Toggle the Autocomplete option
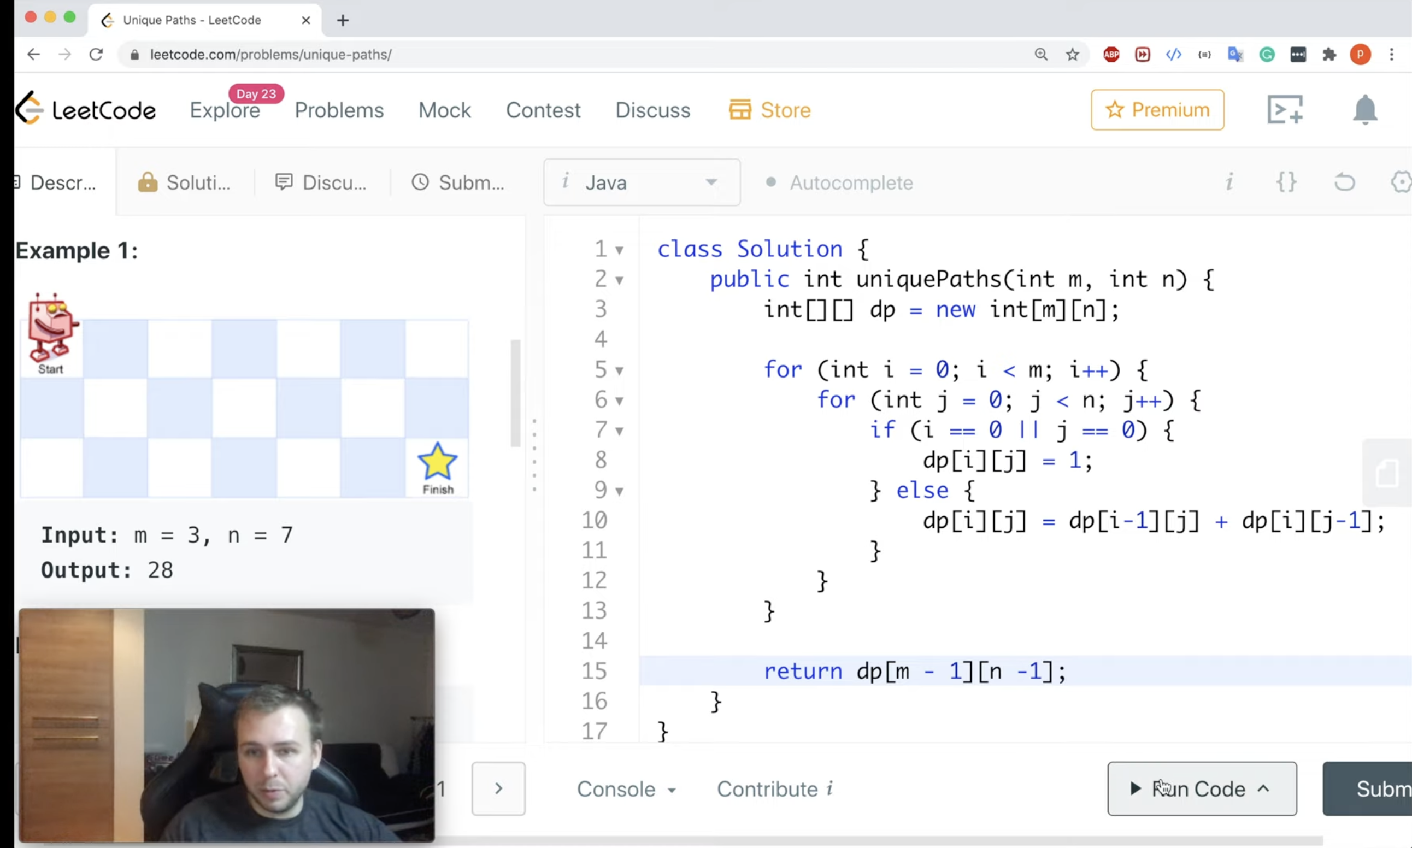Viewport: 1412px width, 848px height. tap(839, 183)
